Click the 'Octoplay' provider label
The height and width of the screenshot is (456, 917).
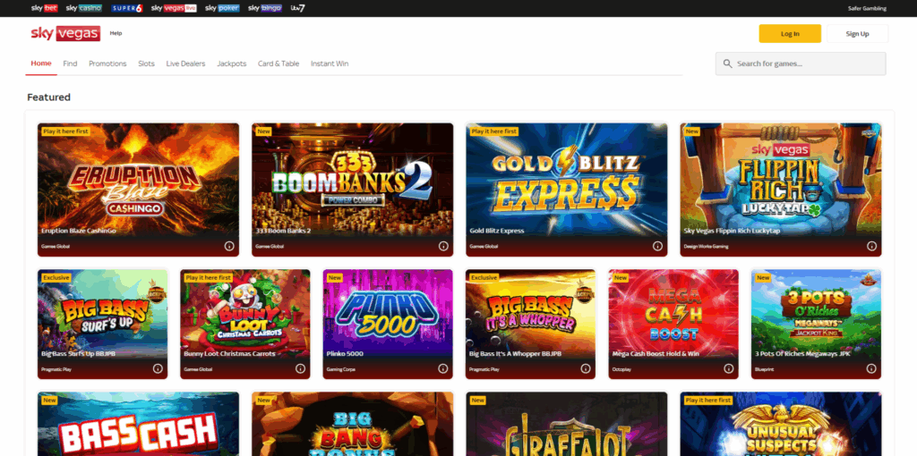[620, 369]
